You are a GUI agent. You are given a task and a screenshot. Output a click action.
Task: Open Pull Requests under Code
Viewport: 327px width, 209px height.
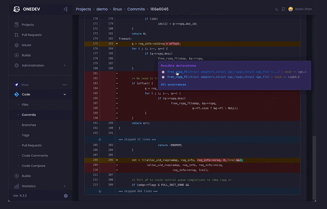pyautogui.click(x=32, y=145)
